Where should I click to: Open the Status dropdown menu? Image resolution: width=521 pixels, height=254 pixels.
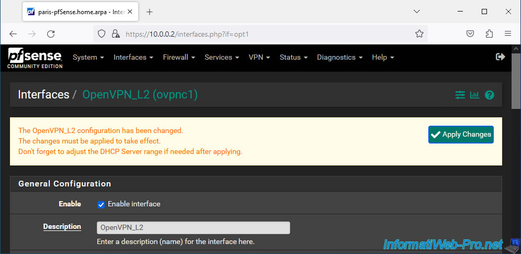[294, 57]
